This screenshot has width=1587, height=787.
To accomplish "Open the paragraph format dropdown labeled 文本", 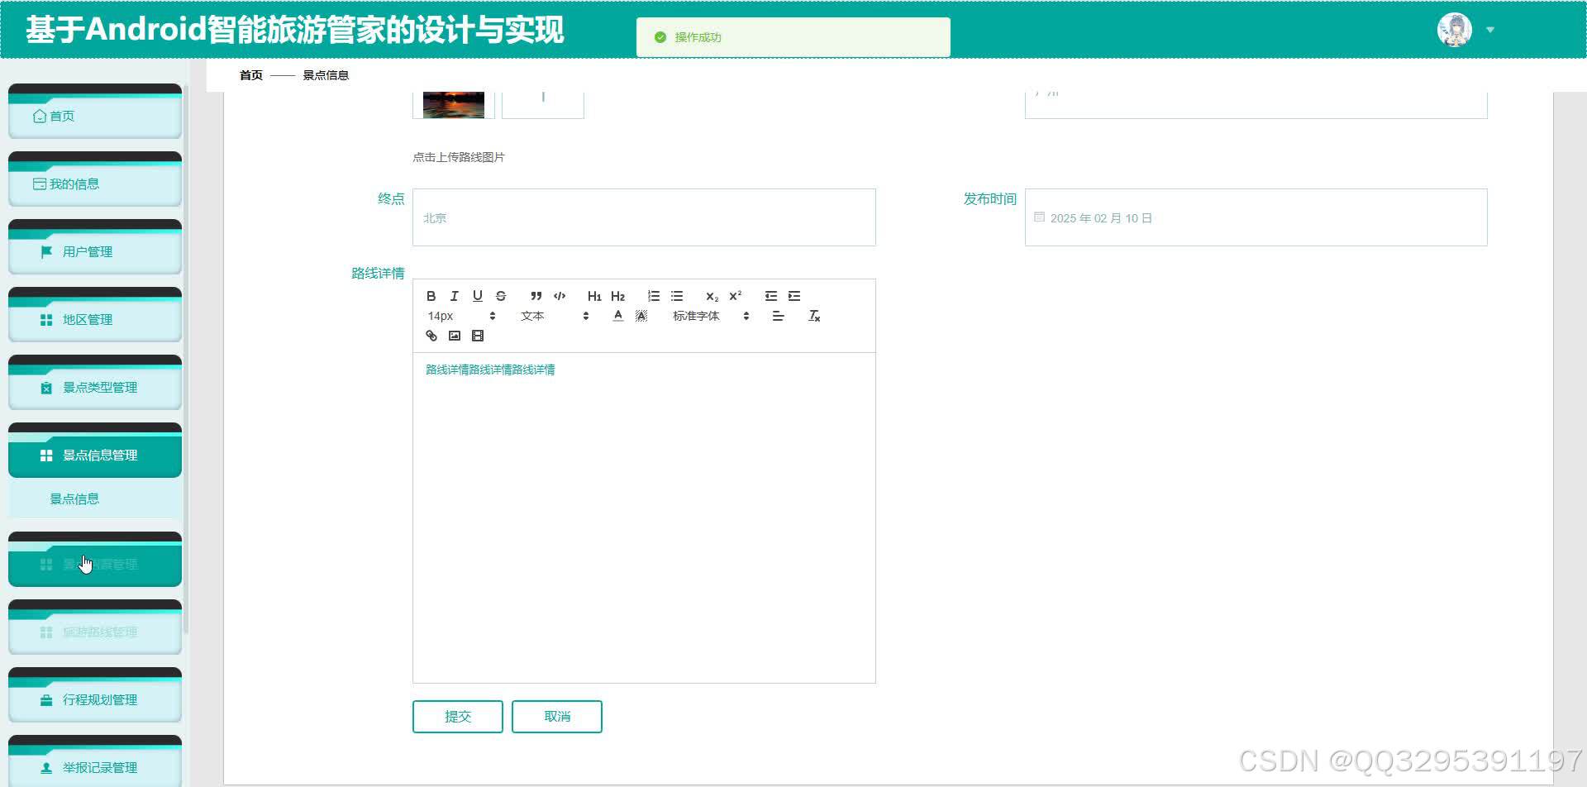I will 532,315.
